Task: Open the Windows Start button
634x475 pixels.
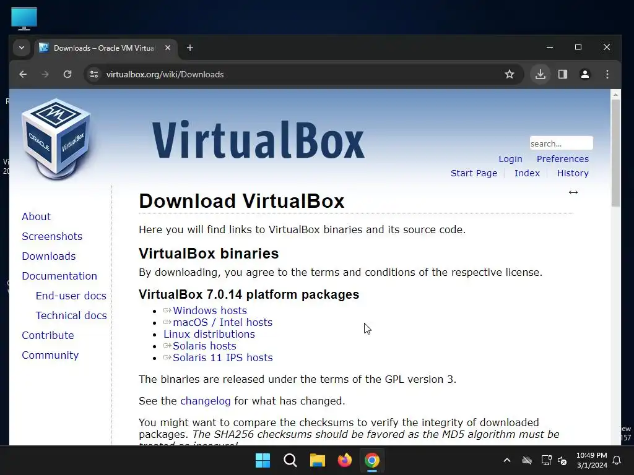Action: 263,460
